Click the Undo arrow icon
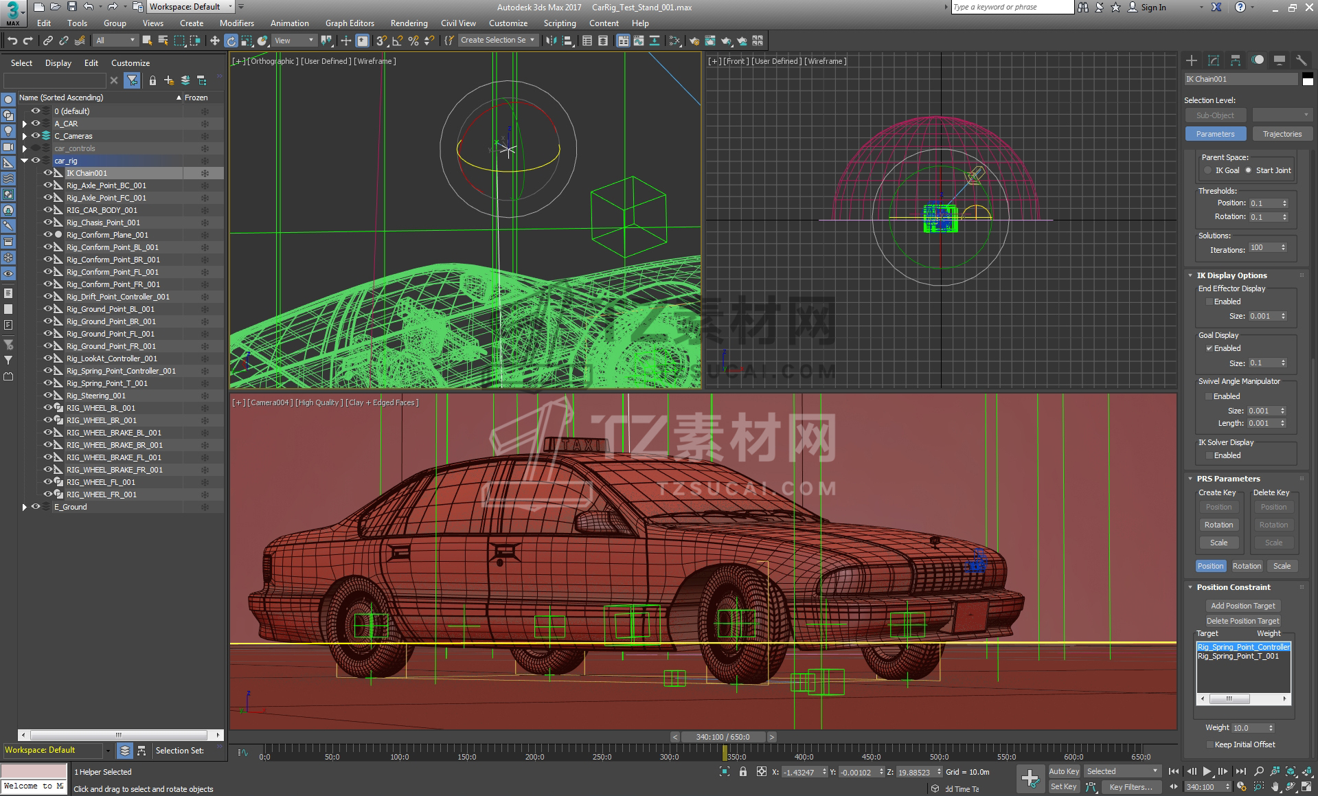Image resolution: width=1318 pixels, height=796 pixels. coord(12,41)
